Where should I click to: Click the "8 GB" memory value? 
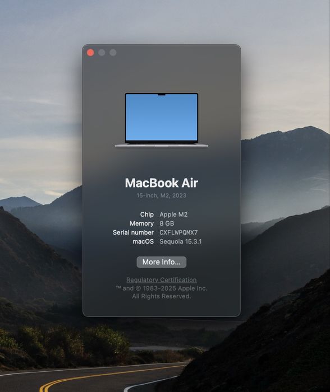click(167, 223)
